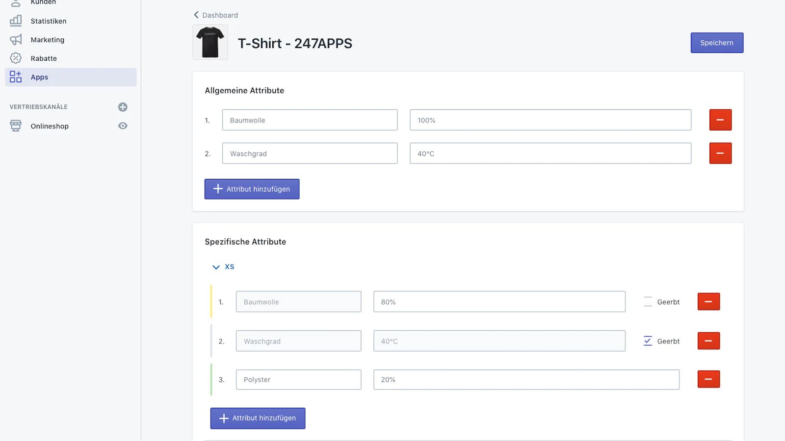View online store via eye icon
The image size is (785, 441).
coord(123,126)
